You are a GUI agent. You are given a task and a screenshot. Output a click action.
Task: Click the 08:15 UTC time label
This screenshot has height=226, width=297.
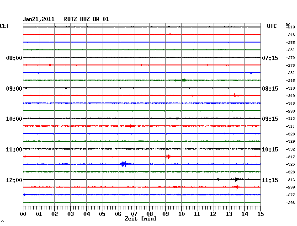tap(270, 89)
